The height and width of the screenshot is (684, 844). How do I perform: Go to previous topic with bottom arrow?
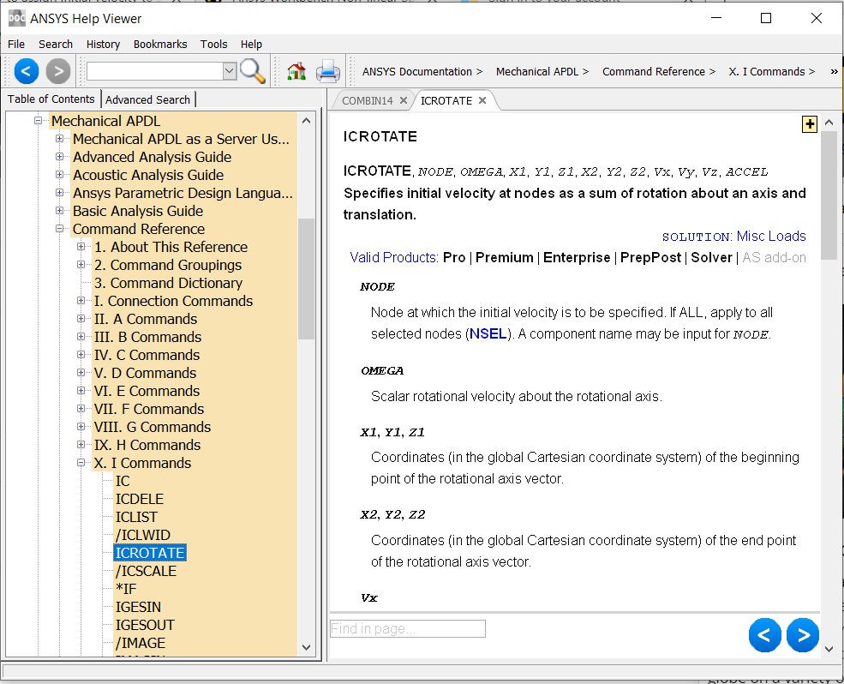[764, 635]
